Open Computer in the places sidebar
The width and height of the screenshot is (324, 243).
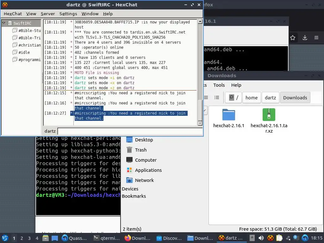tap(146, 160)
